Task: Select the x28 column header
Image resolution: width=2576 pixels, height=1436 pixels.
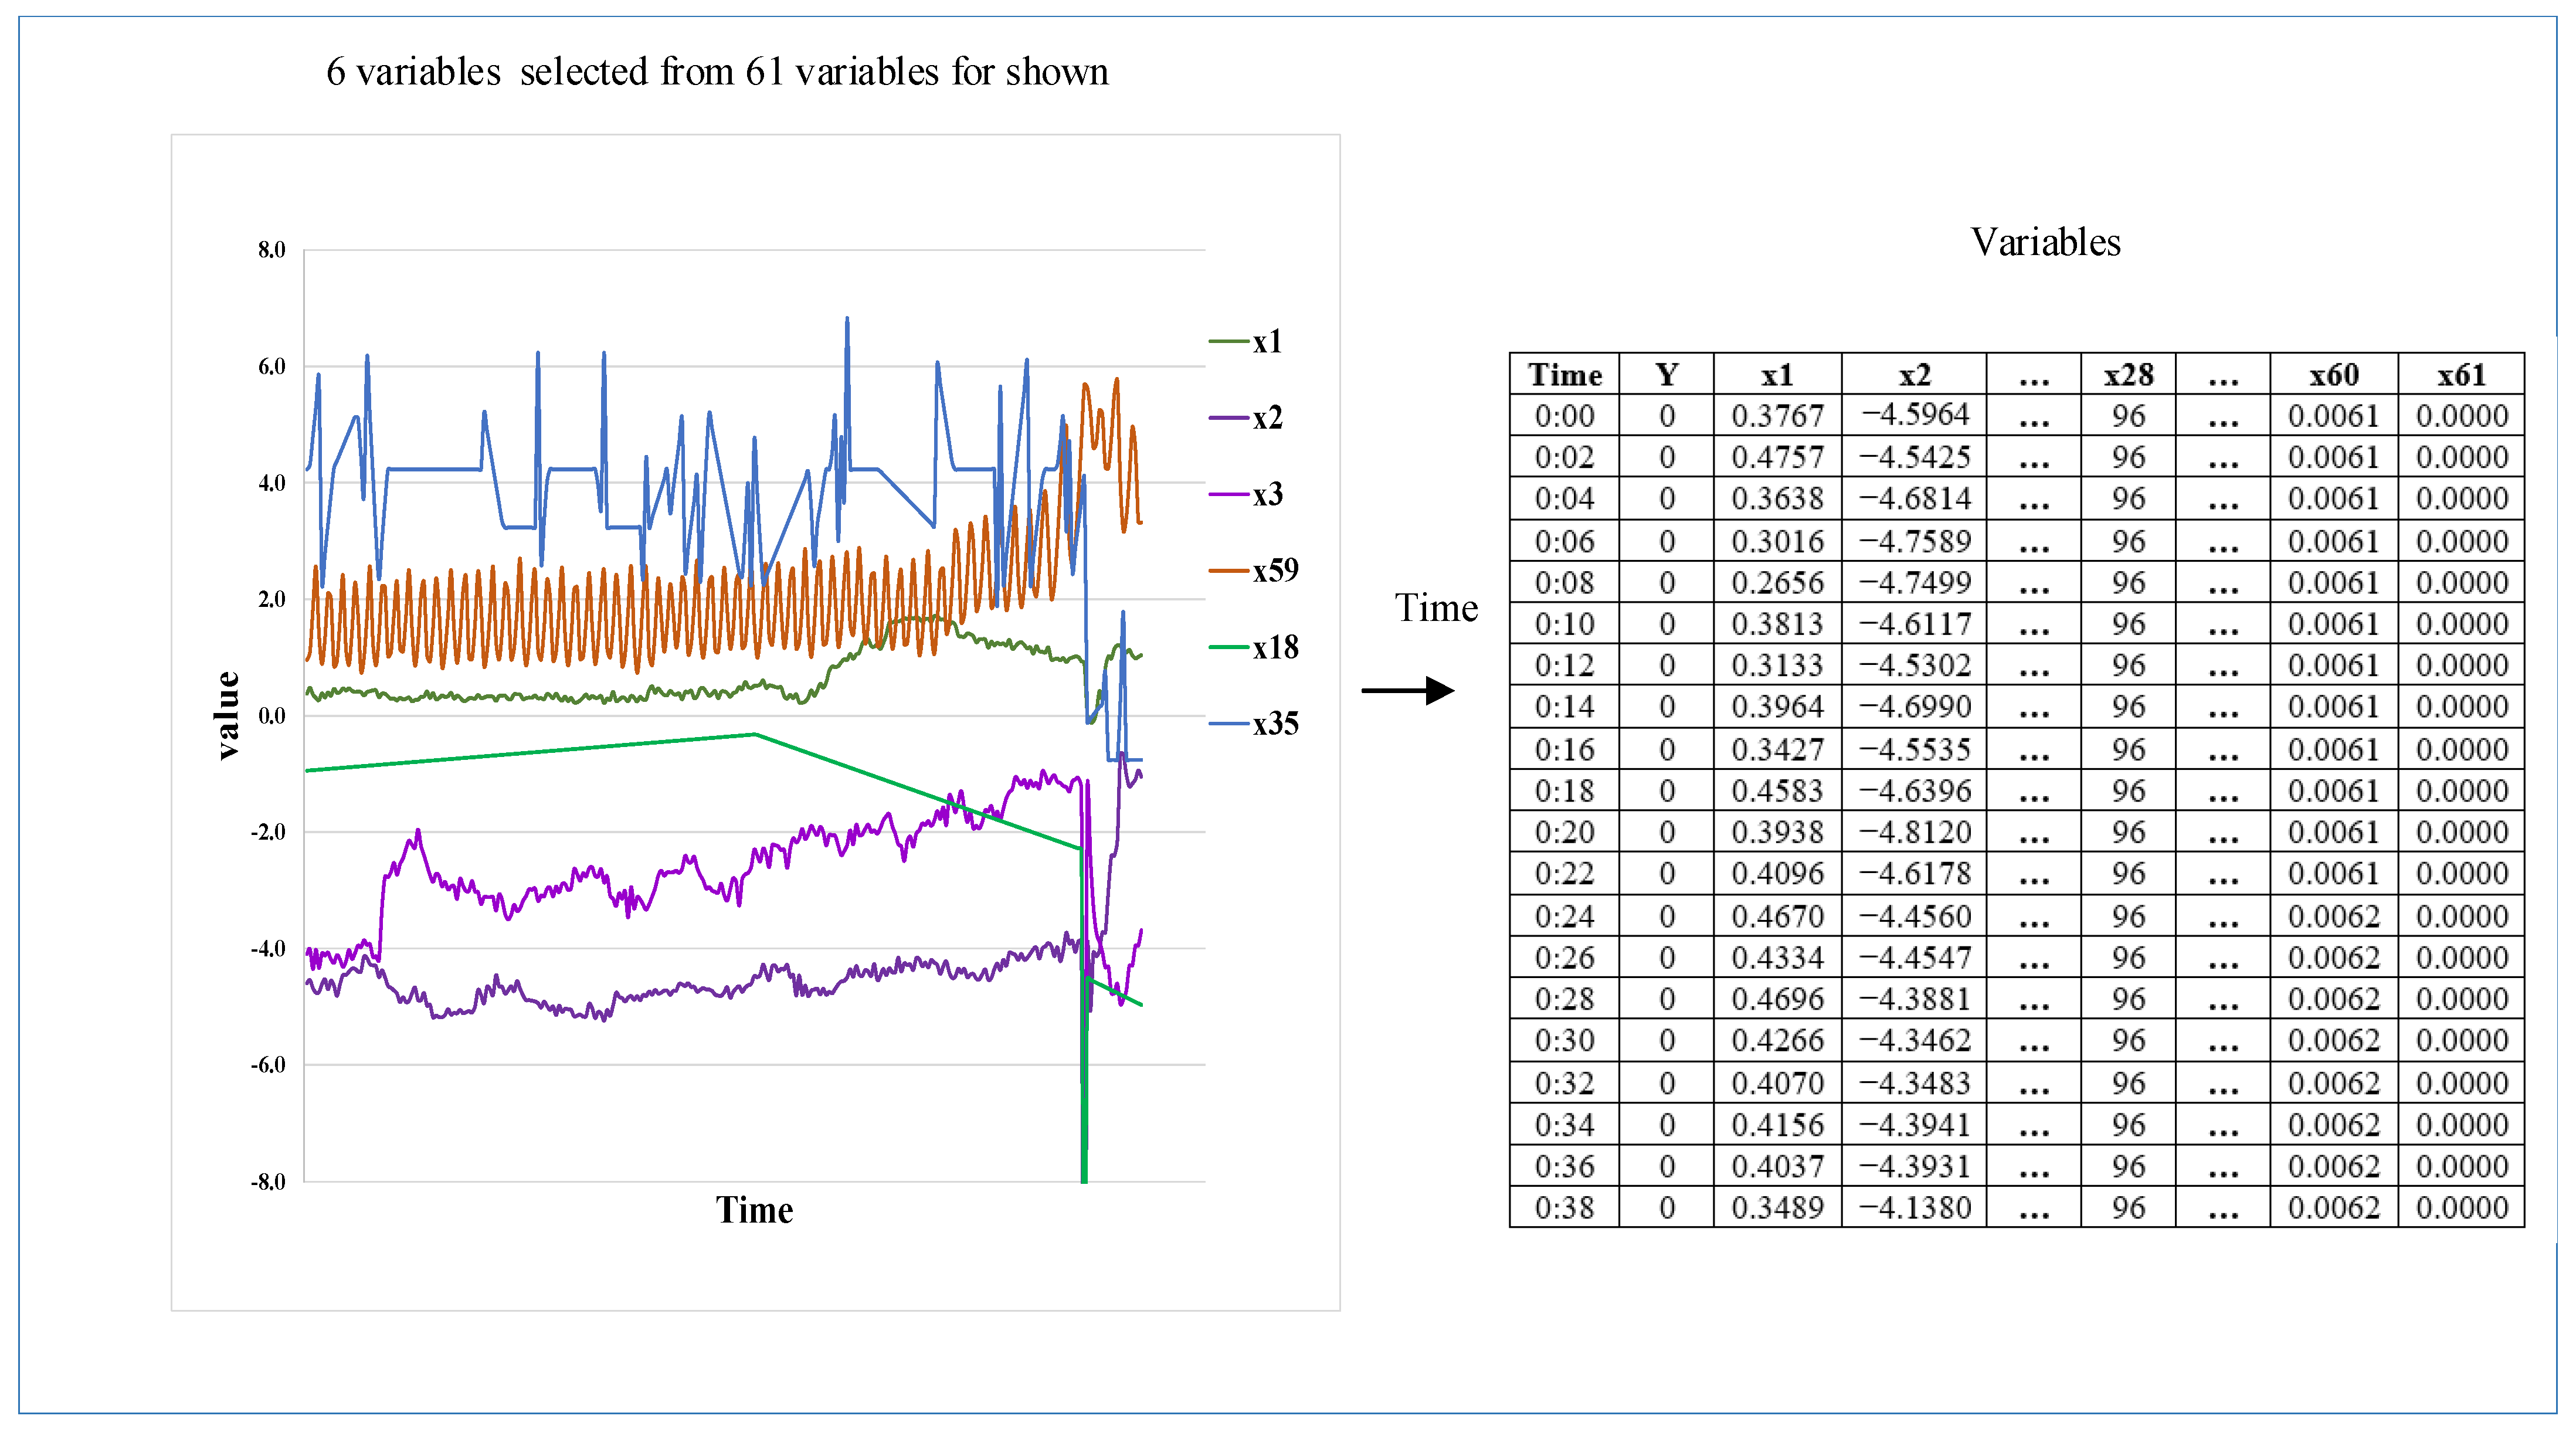Action: tap(2128, 375)
